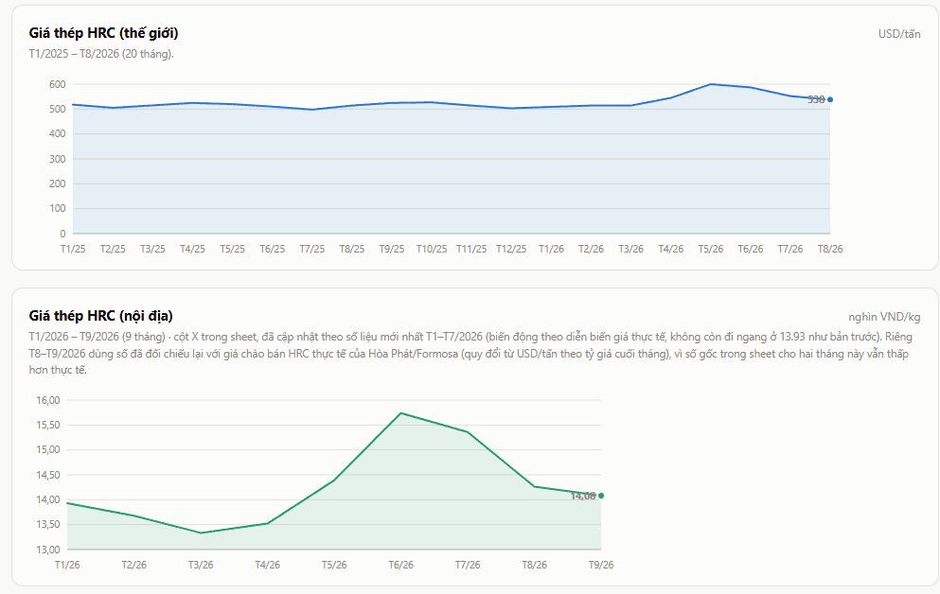Click the USD/tấn unit label
This screenshot has height=594, width=940.
[x=899, y=34]
